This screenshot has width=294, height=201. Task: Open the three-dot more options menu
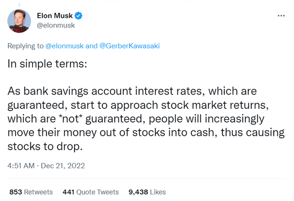pyautogui.click(x=282, y=16)
